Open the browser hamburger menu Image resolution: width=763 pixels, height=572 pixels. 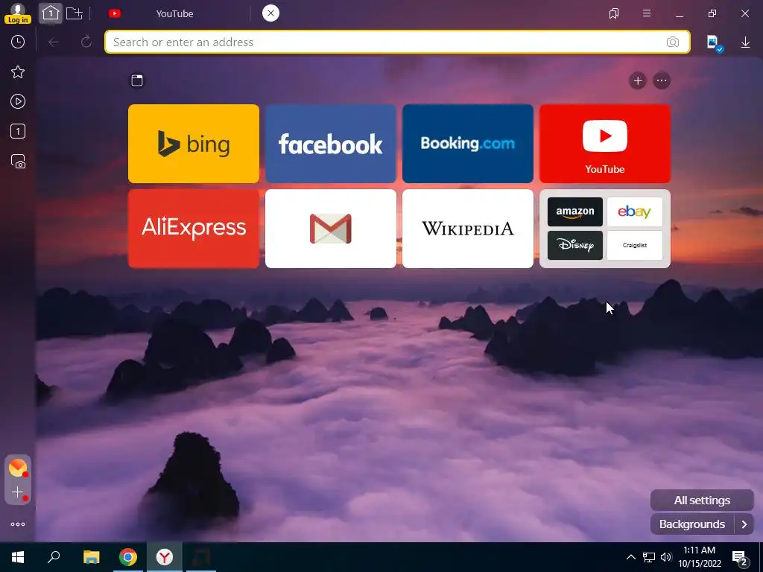tap(647, 13)
